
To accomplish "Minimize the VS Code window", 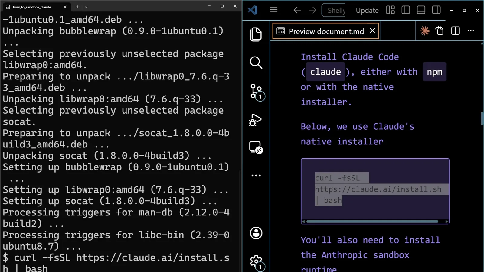I will [x=451, y=10].
